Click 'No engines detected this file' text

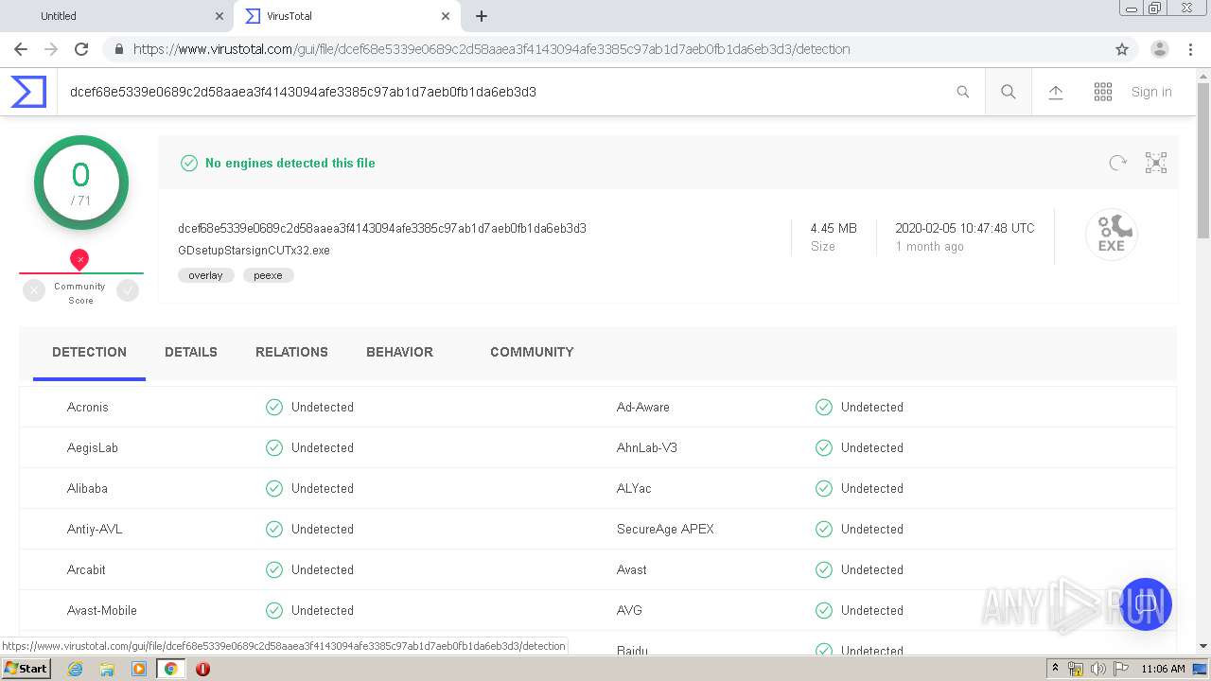point(290,163)
